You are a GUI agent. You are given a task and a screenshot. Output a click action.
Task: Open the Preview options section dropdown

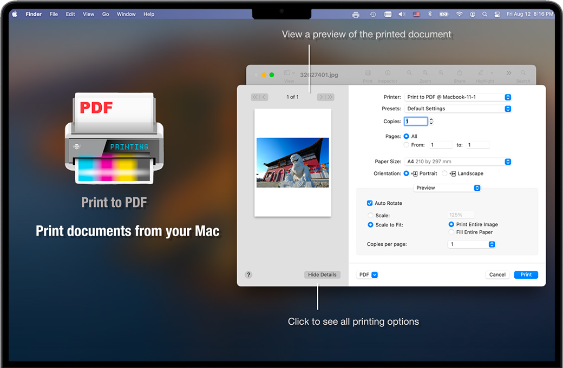(x=447, y=188)
